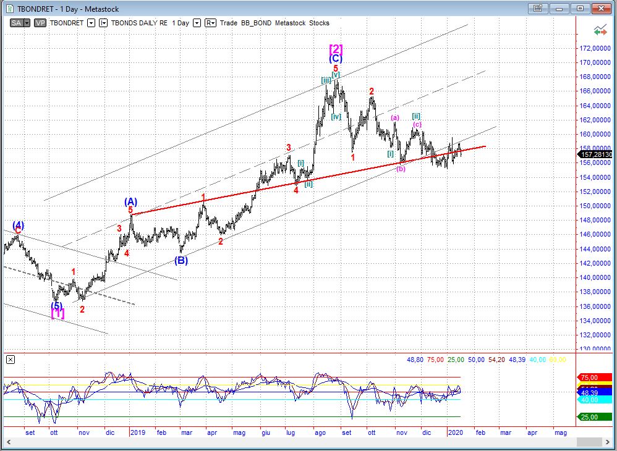
Task: Click the left arrow of the horizontal scrollbar
Action: click(x=8, y=442)
